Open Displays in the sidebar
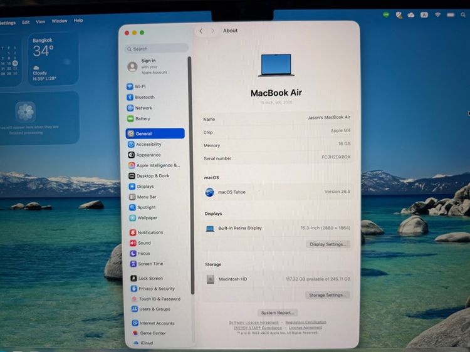This screenshot has height=352, width=470. pyautogui.click(x=142, y=187)
